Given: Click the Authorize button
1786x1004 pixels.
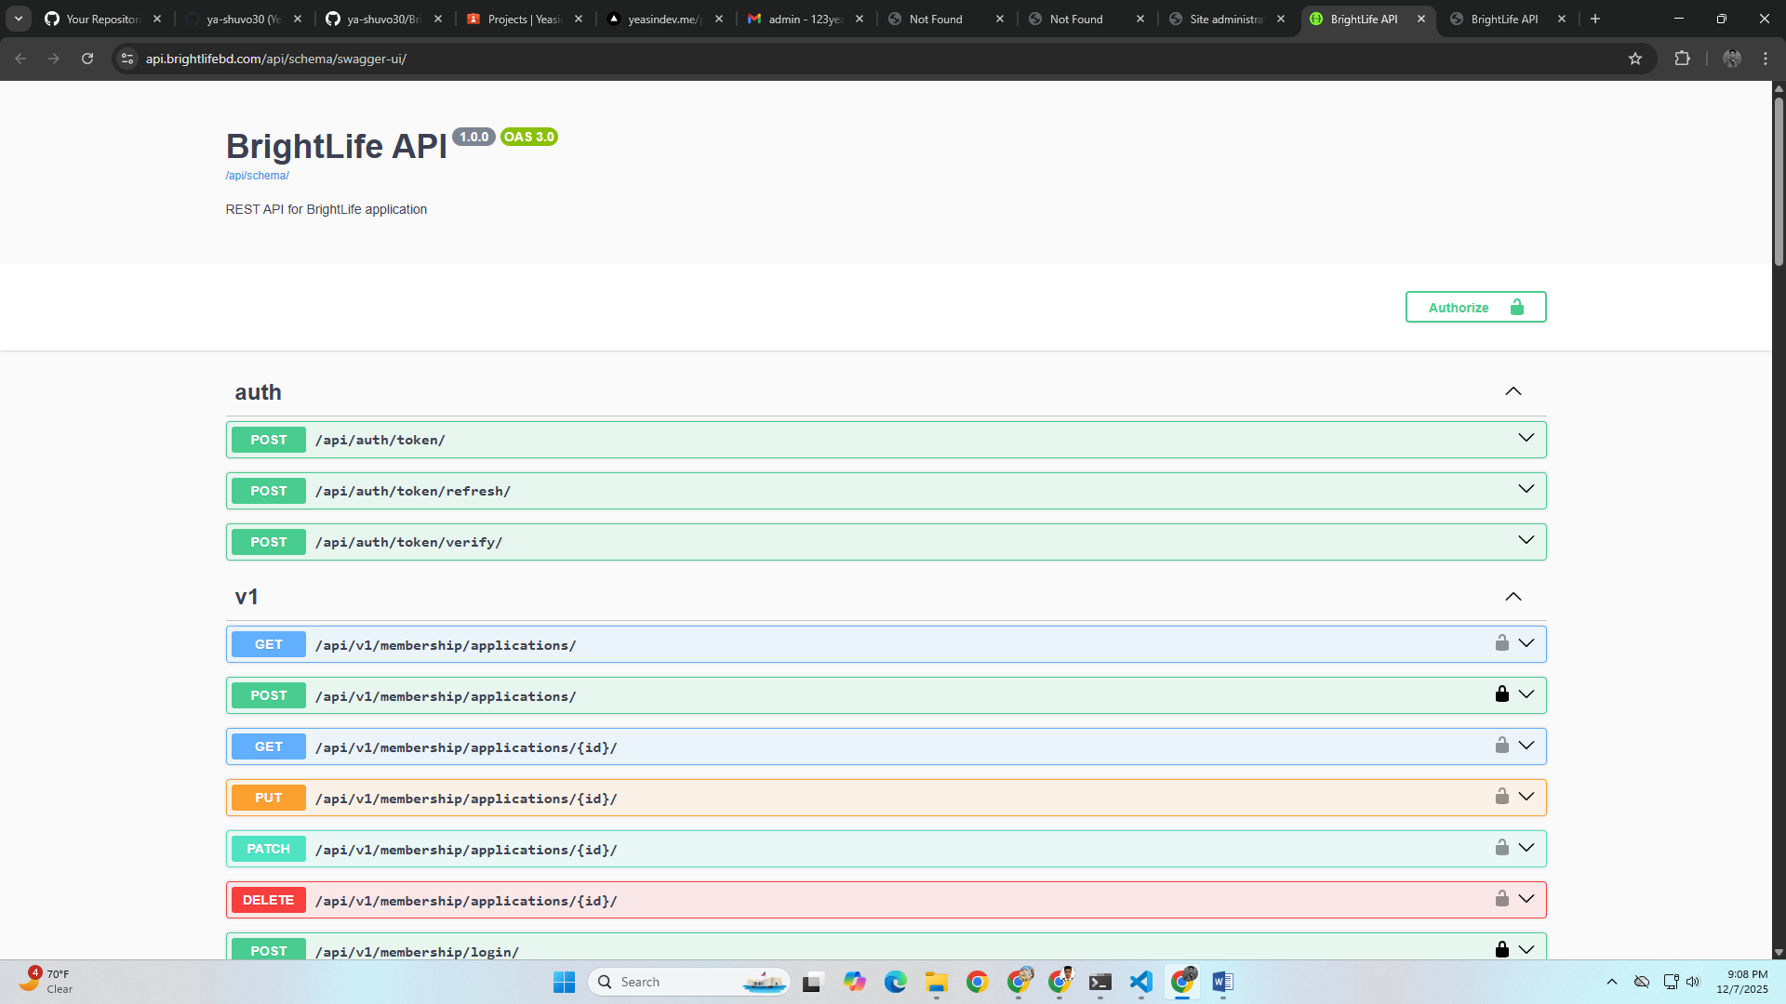Looking at the screenshot, I should point(1475,307).
